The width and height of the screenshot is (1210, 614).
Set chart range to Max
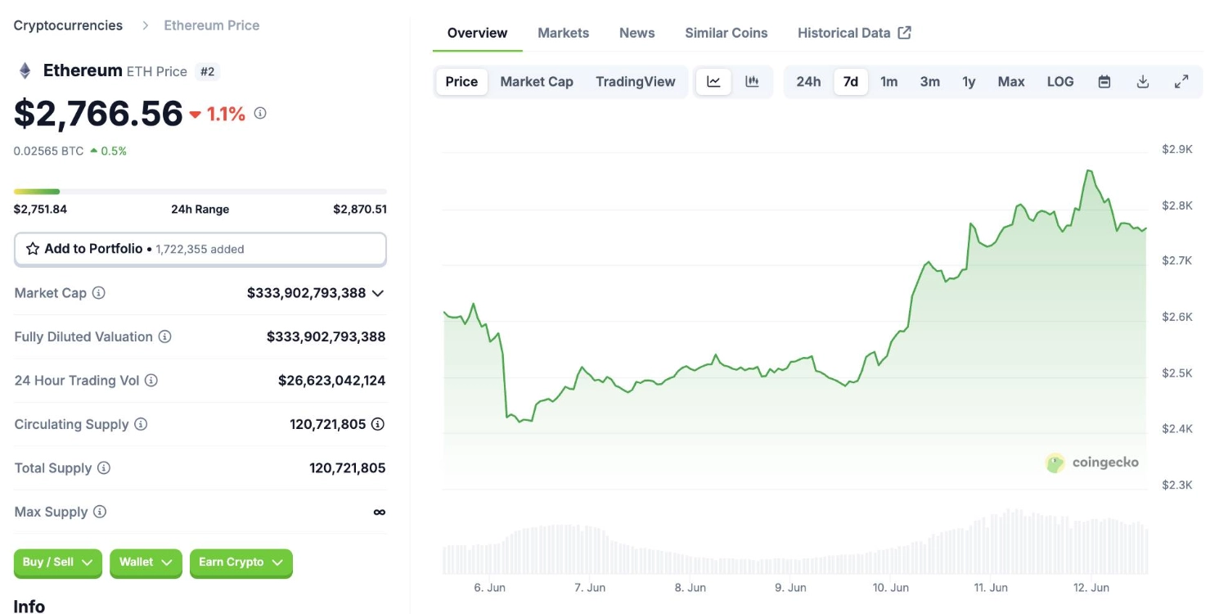coord(1011,81)
